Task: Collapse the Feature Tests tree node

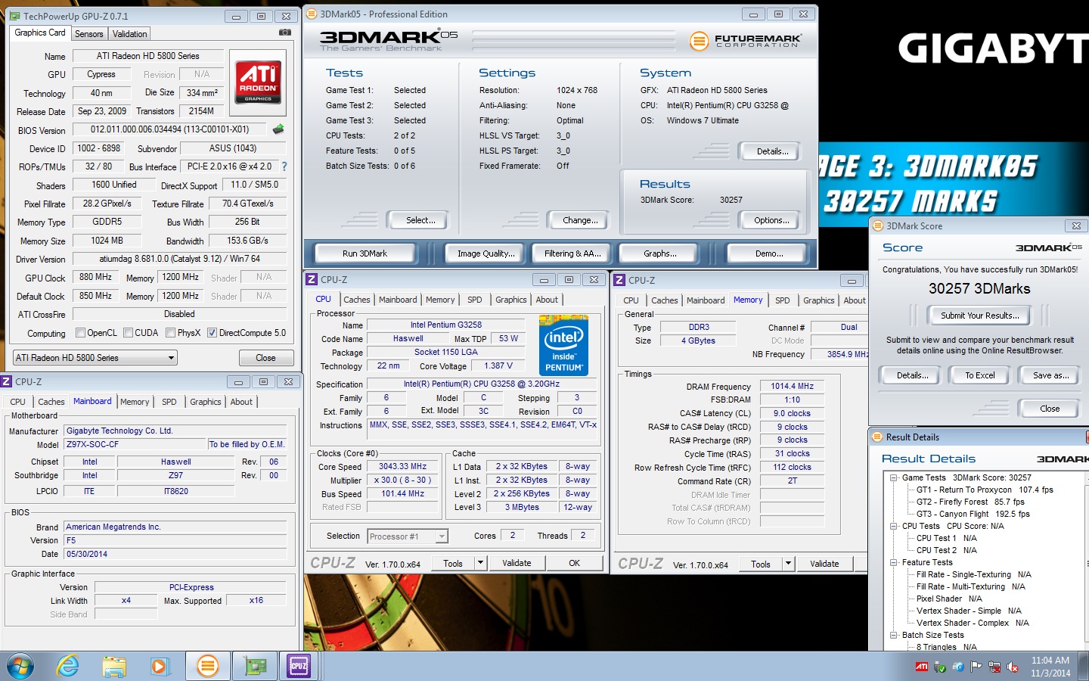Action: coord(893,562)
